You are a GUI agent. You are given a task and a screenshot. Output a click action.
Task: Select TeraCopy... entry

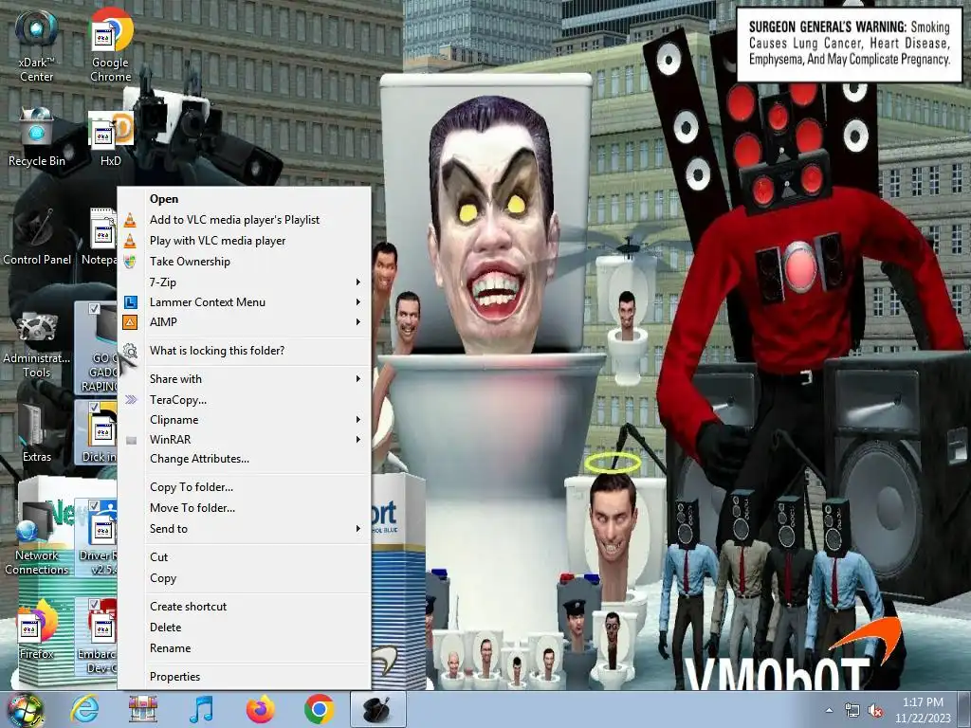[244, 400]
